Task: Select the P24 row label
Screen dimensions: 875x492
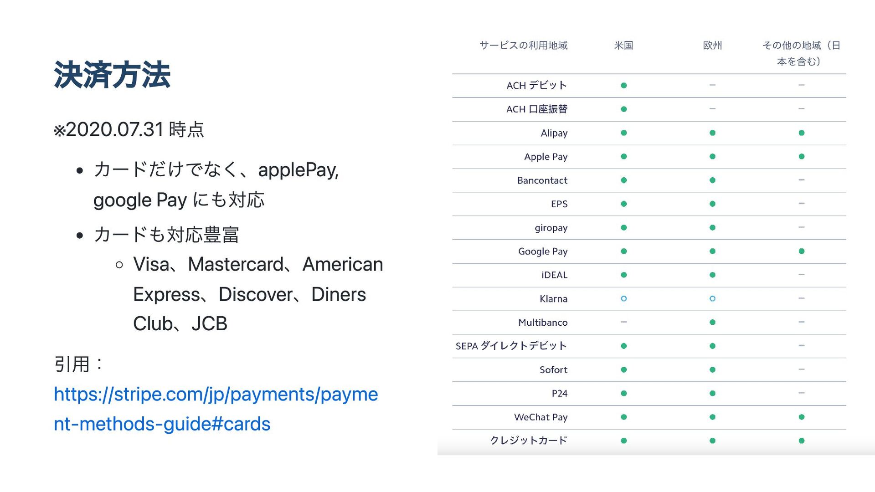Action: (560, 394)
